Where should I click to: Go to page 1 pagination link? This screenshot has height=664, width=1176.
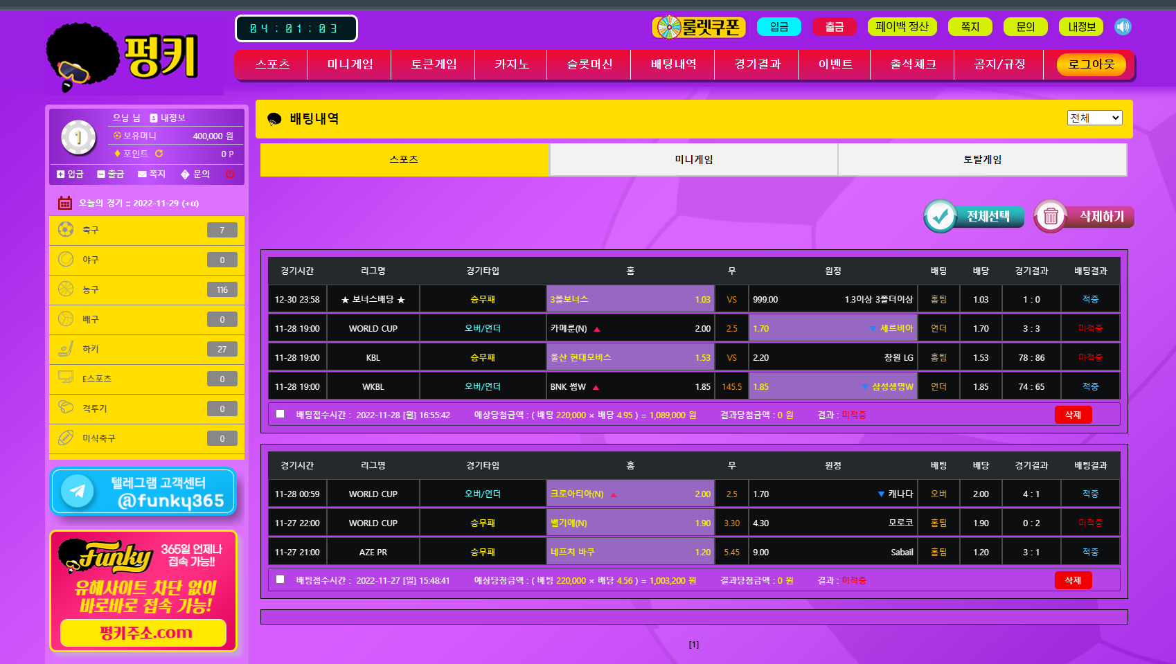click(x=693, y=645)
